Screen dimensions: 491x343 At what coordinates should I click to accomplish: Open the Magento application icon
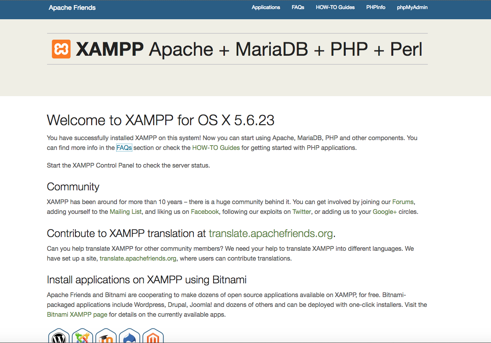tap(153, 336)
